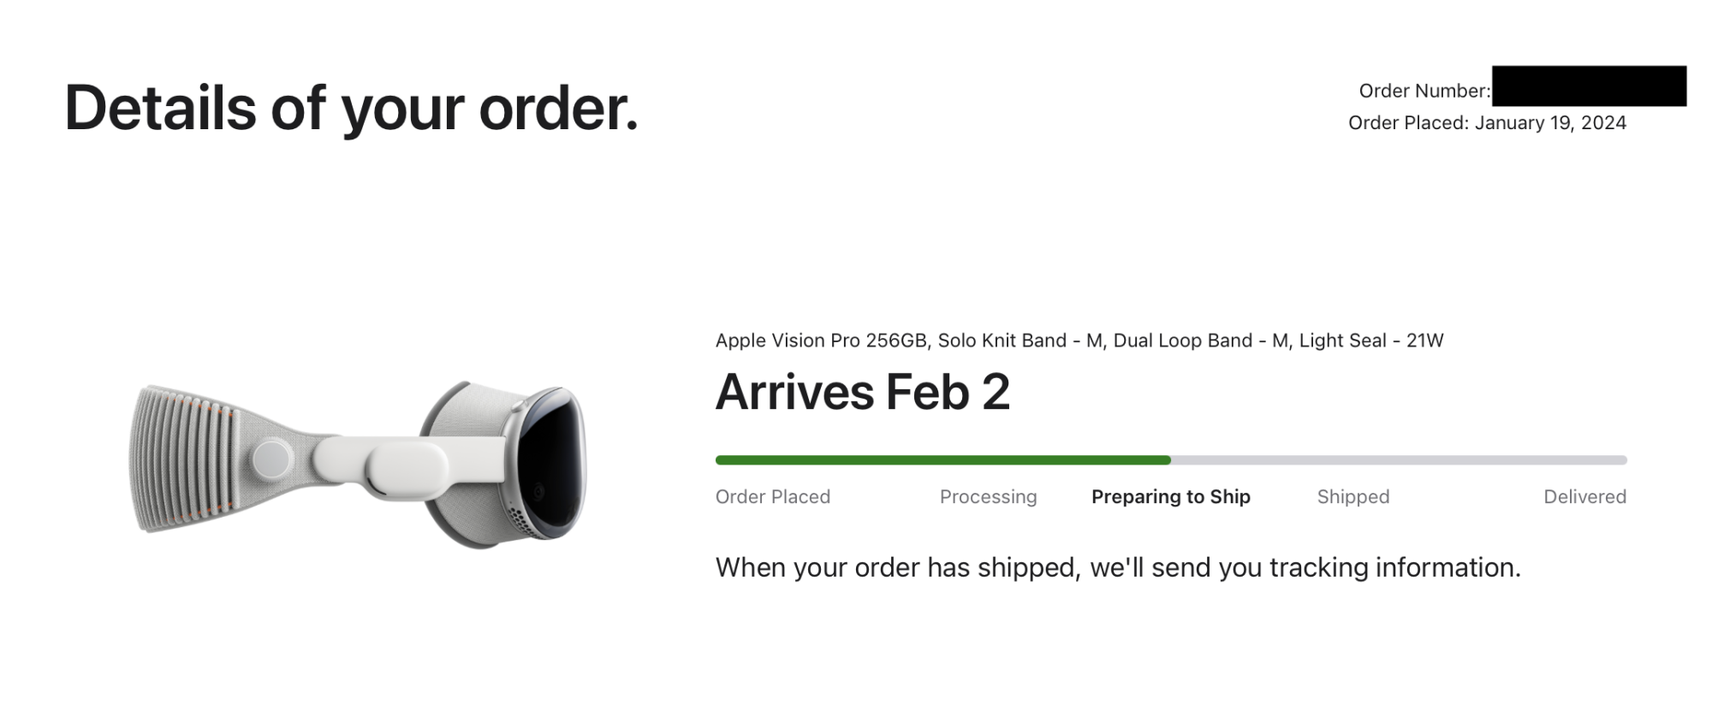Select the 'Delivered' progress step
1712x705 pixels.
pos(1584,496)
